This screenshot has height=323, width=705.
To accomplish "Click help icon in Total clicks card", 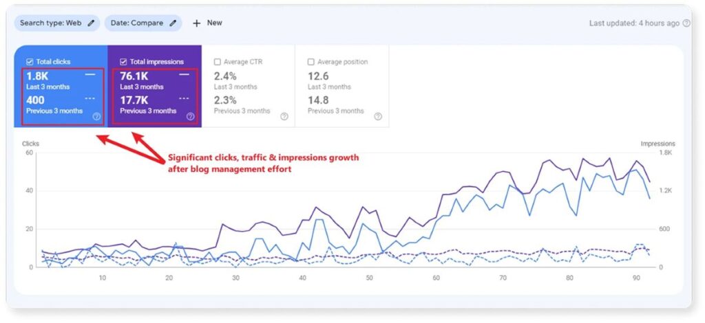I will [96, 117].
